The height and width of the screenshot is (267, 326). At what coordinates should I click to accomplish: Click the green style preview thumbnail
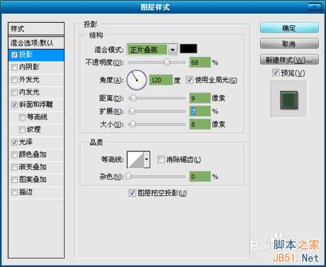(289, 100)
